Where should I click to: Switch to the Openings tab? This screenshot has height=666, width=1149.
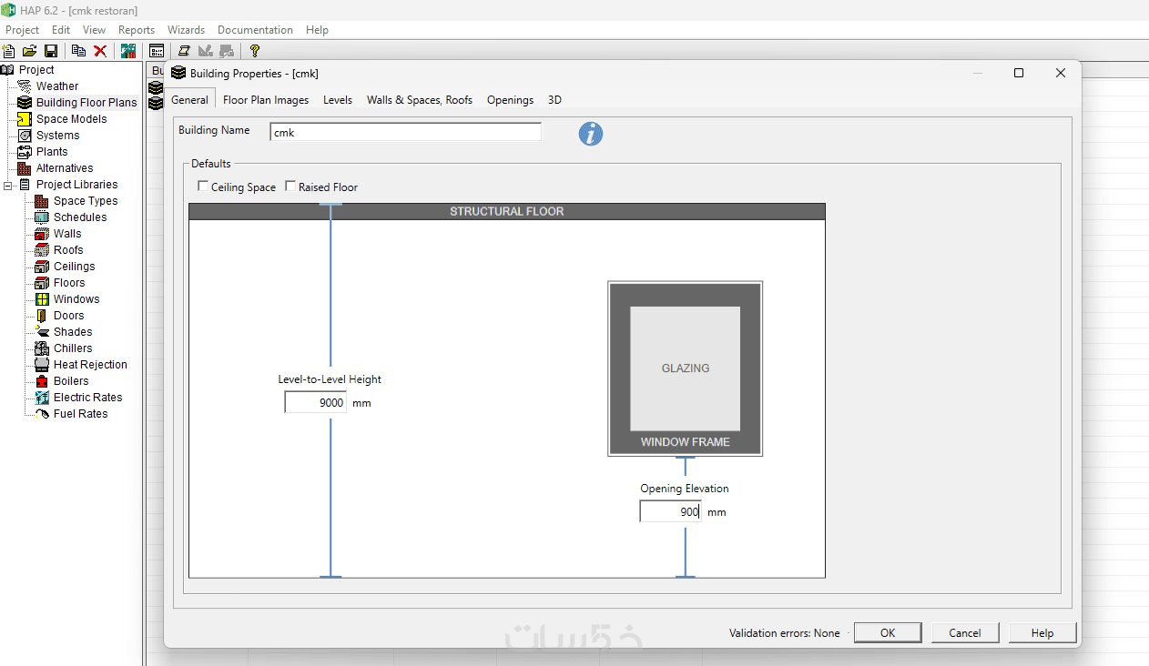click(510, 100)
